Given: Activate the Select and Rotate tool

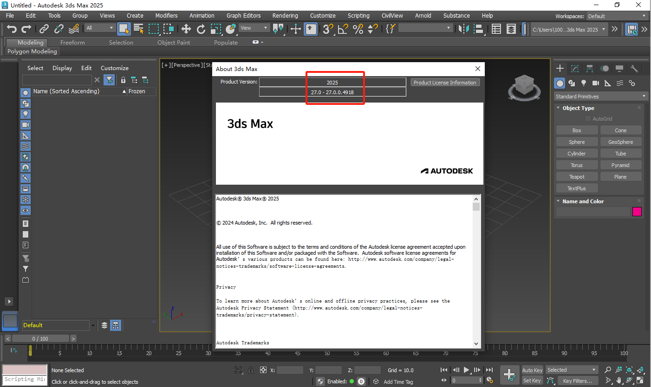Looking at the screenshot, I should click(201, 29).
